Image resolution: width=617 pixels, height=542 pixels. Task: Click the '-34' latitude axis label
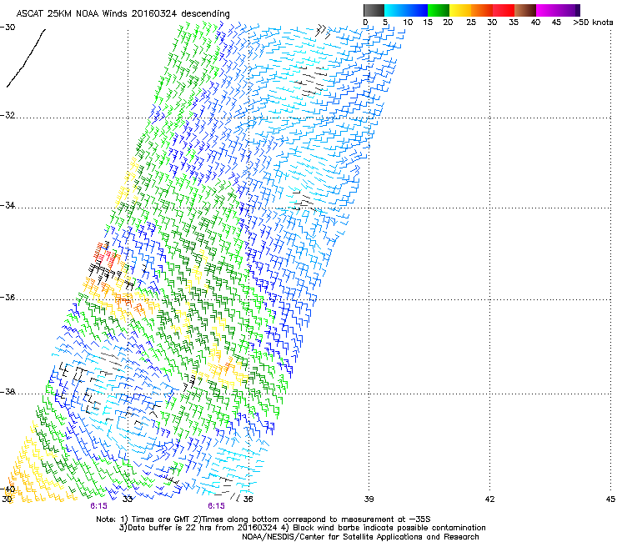click(x=8, y=205)
